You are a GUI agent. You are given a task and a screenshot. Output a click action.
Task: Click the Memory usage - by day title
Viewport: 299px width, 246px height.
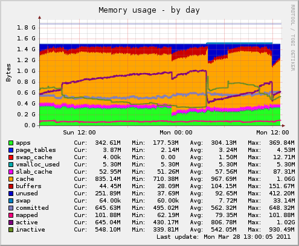click(149, 10)
